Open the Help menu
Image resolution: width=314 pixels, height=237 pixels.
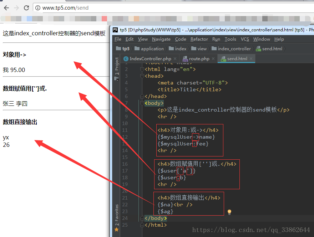279,39
